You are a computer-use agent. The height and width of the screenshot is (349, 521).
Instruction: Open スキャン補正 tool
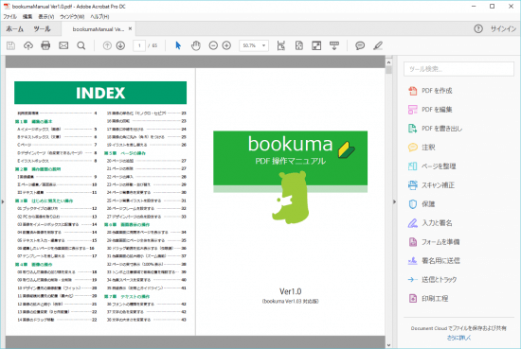(x=431, y=185)
